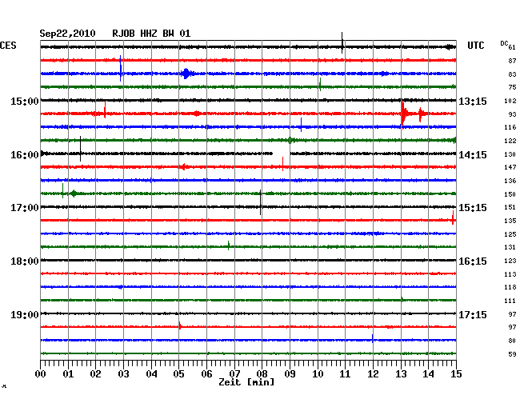Select the DC value "93"
This screenshot has width=520, height=395.
512,114
